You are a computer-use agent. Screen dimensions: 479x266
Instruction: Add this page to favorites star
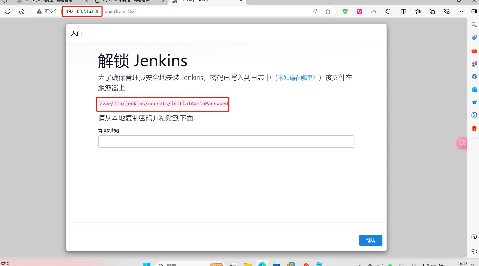click(328, 11)
